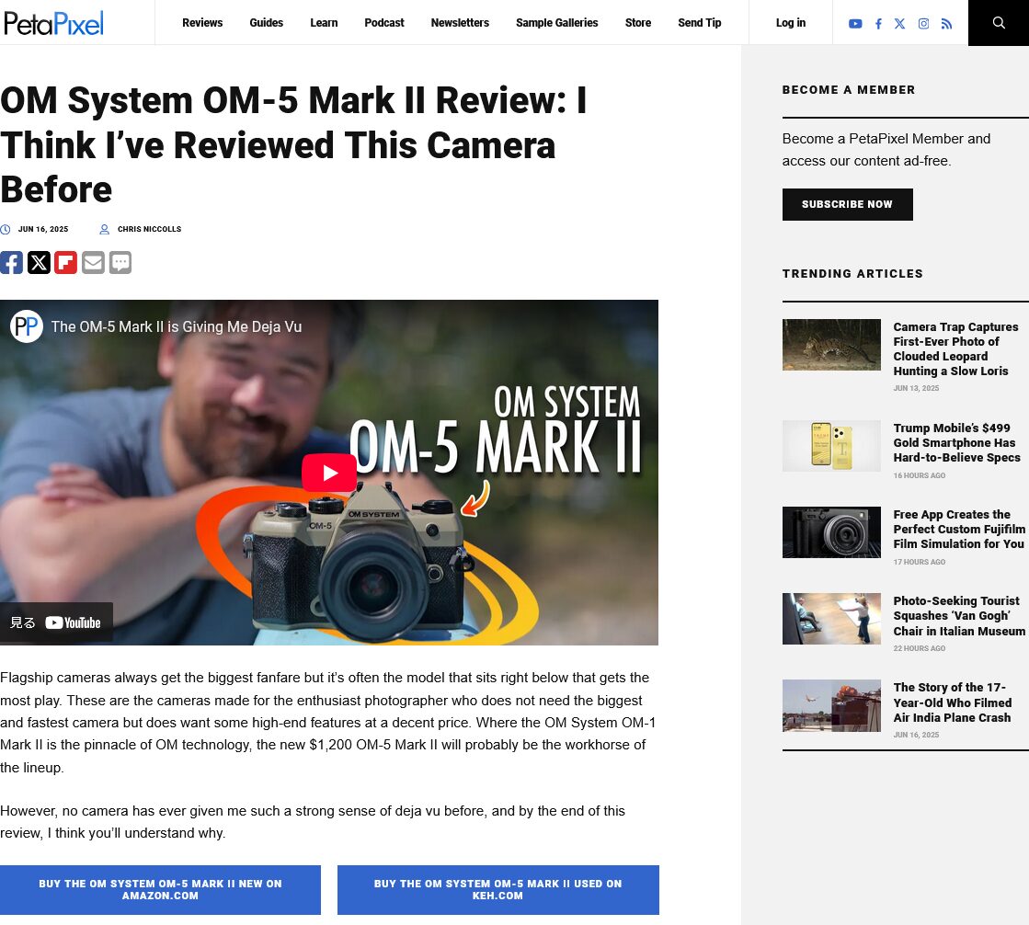Image resolution: width=1029 pixels, height=925 pixels.
Task: Buy OM-5 Mark II used on KEH.com
Action: click(498, 889)
